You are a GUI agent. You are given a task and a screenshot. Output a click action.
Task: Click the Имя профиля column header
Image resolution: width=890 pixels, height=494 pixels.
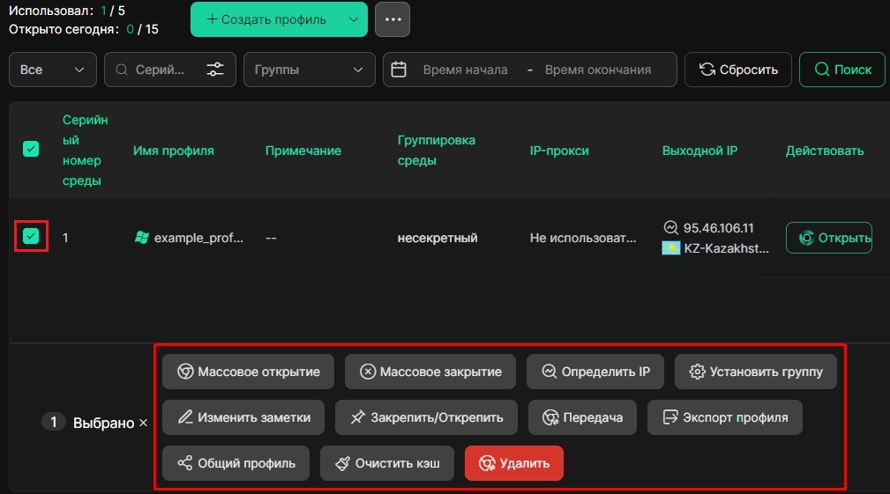tap(174, 151)
